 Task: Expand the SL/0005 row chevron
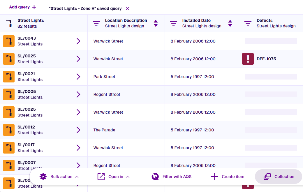78,94
